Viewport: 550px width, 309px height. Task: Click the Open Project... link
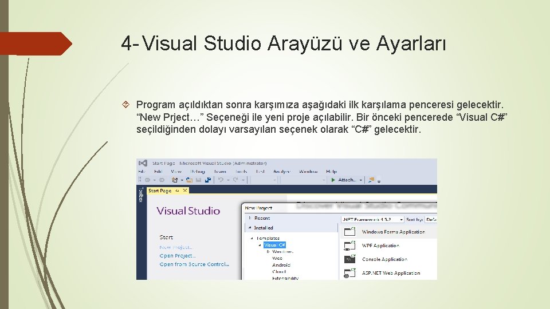click(x=178, y=256)
